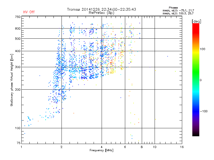
Task: Click colorbar tick label '0'
Action: point(201,80)
